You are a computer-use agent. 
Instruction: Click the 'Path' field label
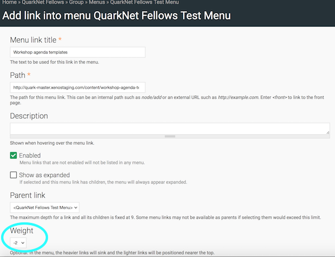click(17, 75)
